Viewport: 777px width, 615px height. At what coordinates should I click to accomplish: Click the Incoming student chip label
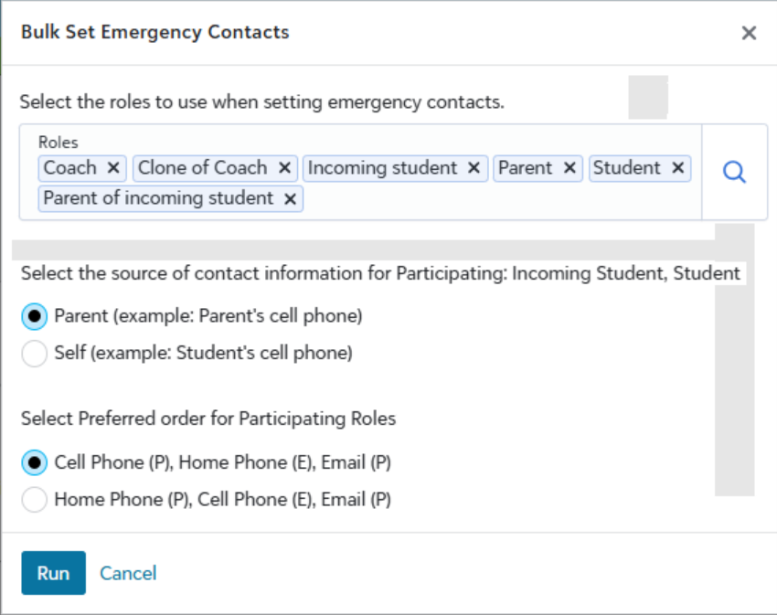[x=382, y=168]
